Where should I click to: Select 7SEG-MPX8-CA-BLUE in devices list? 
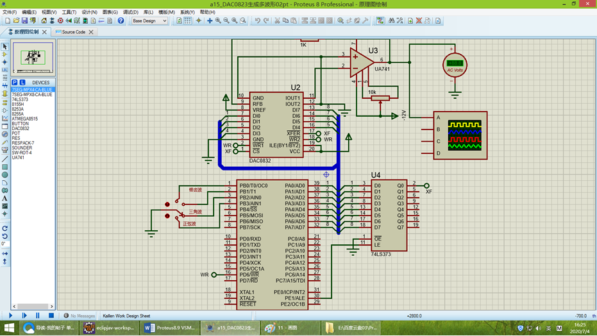(x=32, y=94)
